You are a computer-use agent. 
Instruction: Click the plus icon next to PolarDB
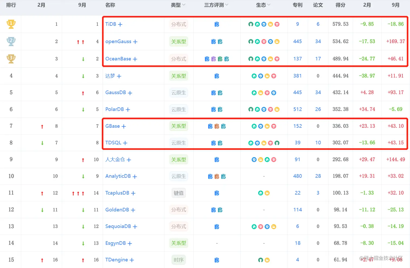click(x=128, y=110)
